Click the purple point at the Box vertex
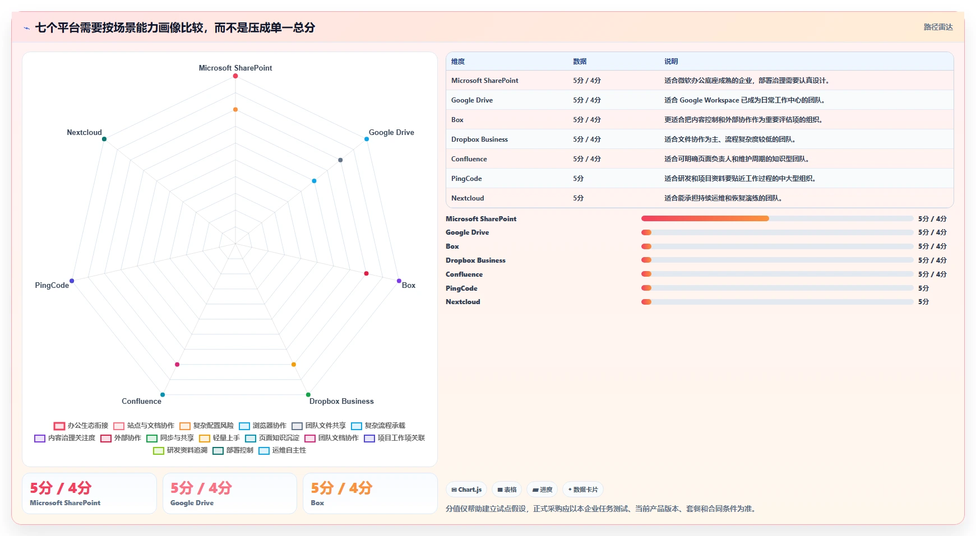 pyautogui.click(x=399, y=281)
